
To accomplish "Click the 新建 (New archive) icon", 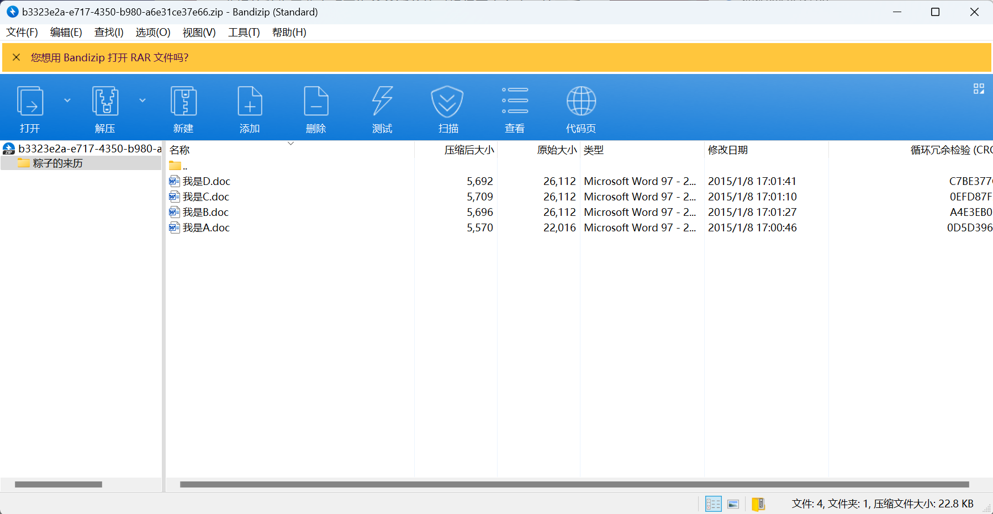I will (x=183, y=101).
